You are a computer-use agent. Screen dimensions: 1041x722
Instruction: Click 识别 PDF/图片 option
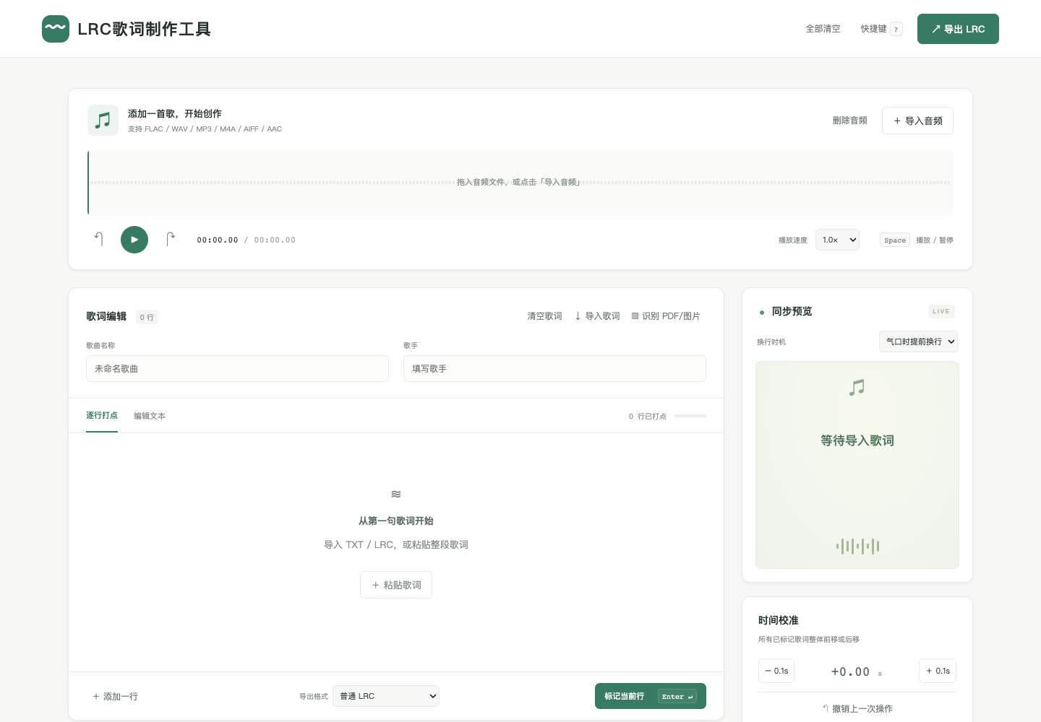tap(666, 316)
